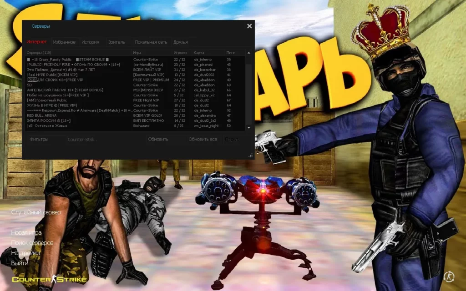Select the ЭЛИТА РОССИИ server row
466x291 pixels.
click(x=136, y=120)
